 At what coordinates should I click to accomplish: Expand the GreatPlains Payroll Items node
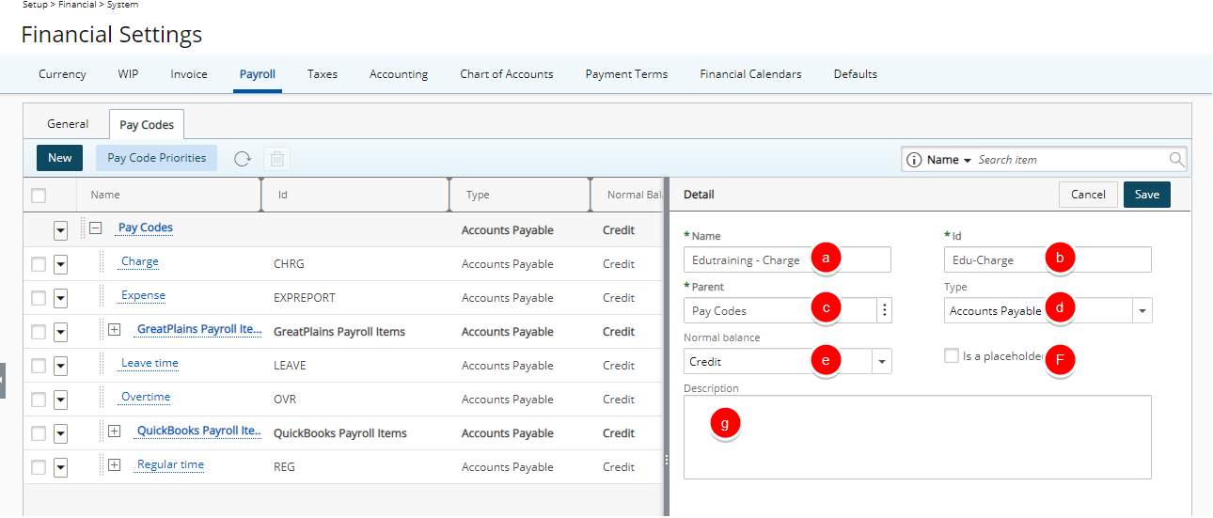(x=115, y=330)
